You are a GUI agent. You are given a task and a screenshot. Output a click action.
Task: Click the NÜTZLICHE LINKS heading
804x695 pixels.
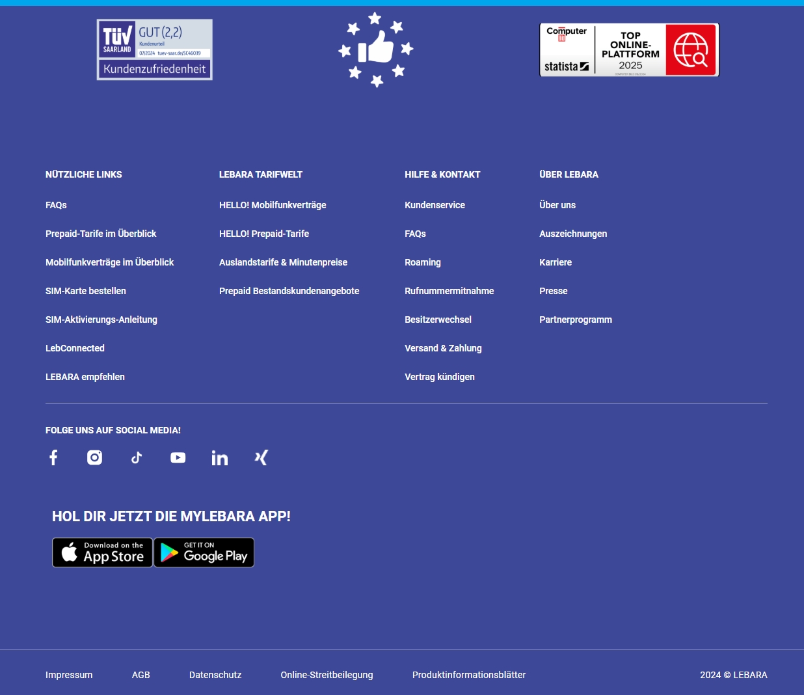click(x=84, y=174)
